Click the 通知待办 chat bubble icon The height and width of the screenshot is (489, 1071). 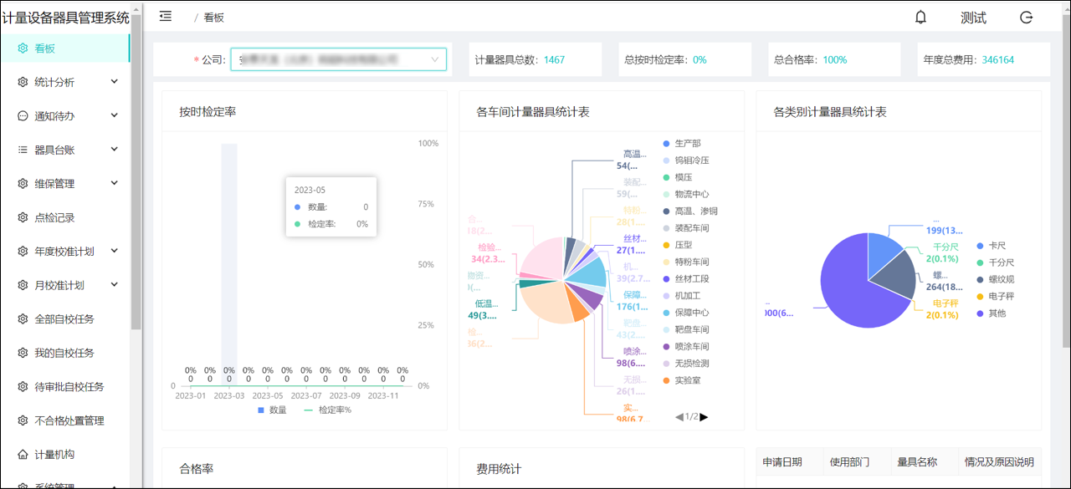click(23, 116)
